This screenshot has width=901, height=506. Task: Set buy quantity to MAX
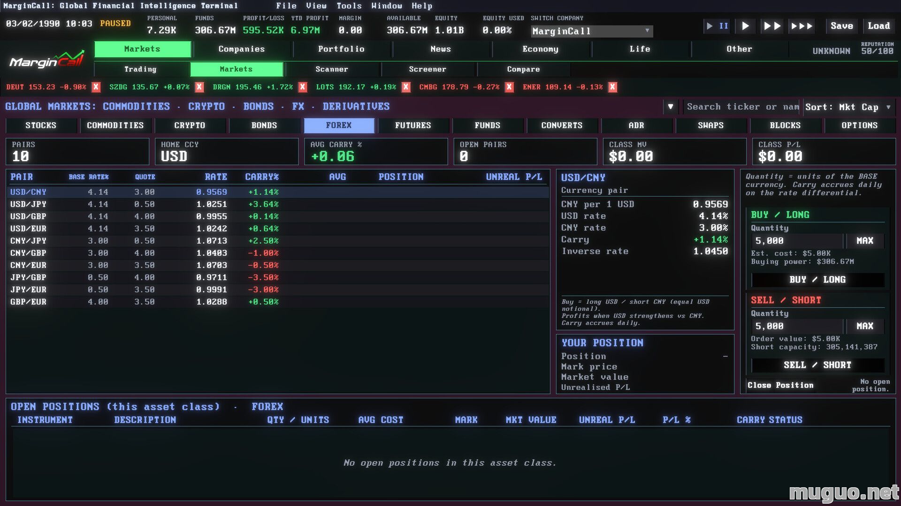point(865,241)
